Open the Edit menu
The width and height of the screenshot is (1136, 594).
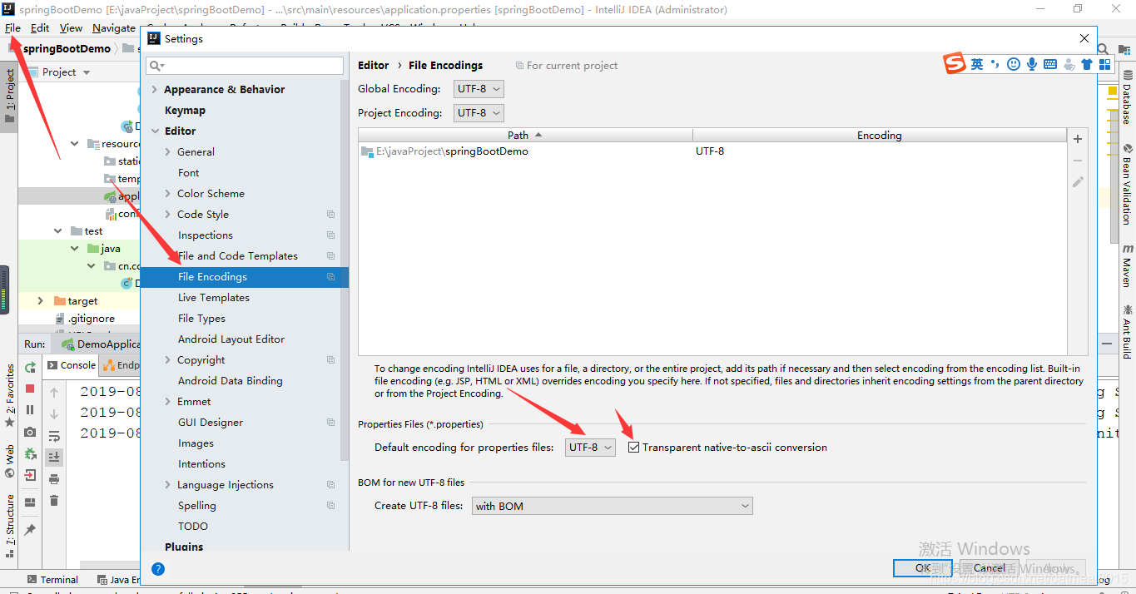(x=40, y=28)
